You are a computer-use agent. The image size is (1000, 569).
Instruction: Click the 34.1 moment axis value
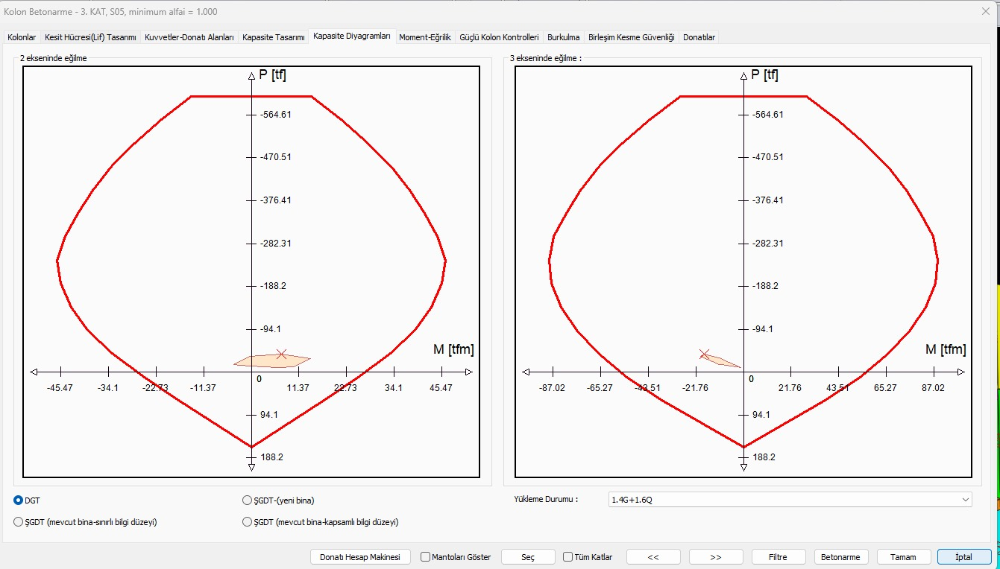(393, 388)
